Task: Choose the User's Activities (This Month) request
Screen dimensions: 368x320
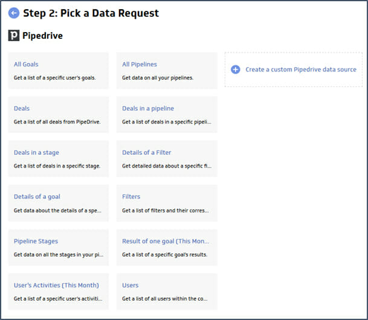Action: pyautogui.click(x=59, y=292)
